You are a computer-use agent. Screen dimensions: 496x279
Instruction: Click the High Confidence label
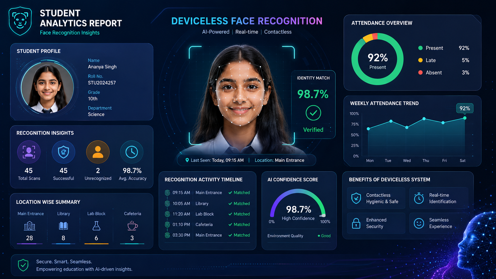(x=298, y=219)
